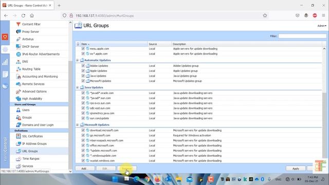Select the sdlc-esd.sun.com row
The height and width of the screenshot is (185, 329).
198,108
